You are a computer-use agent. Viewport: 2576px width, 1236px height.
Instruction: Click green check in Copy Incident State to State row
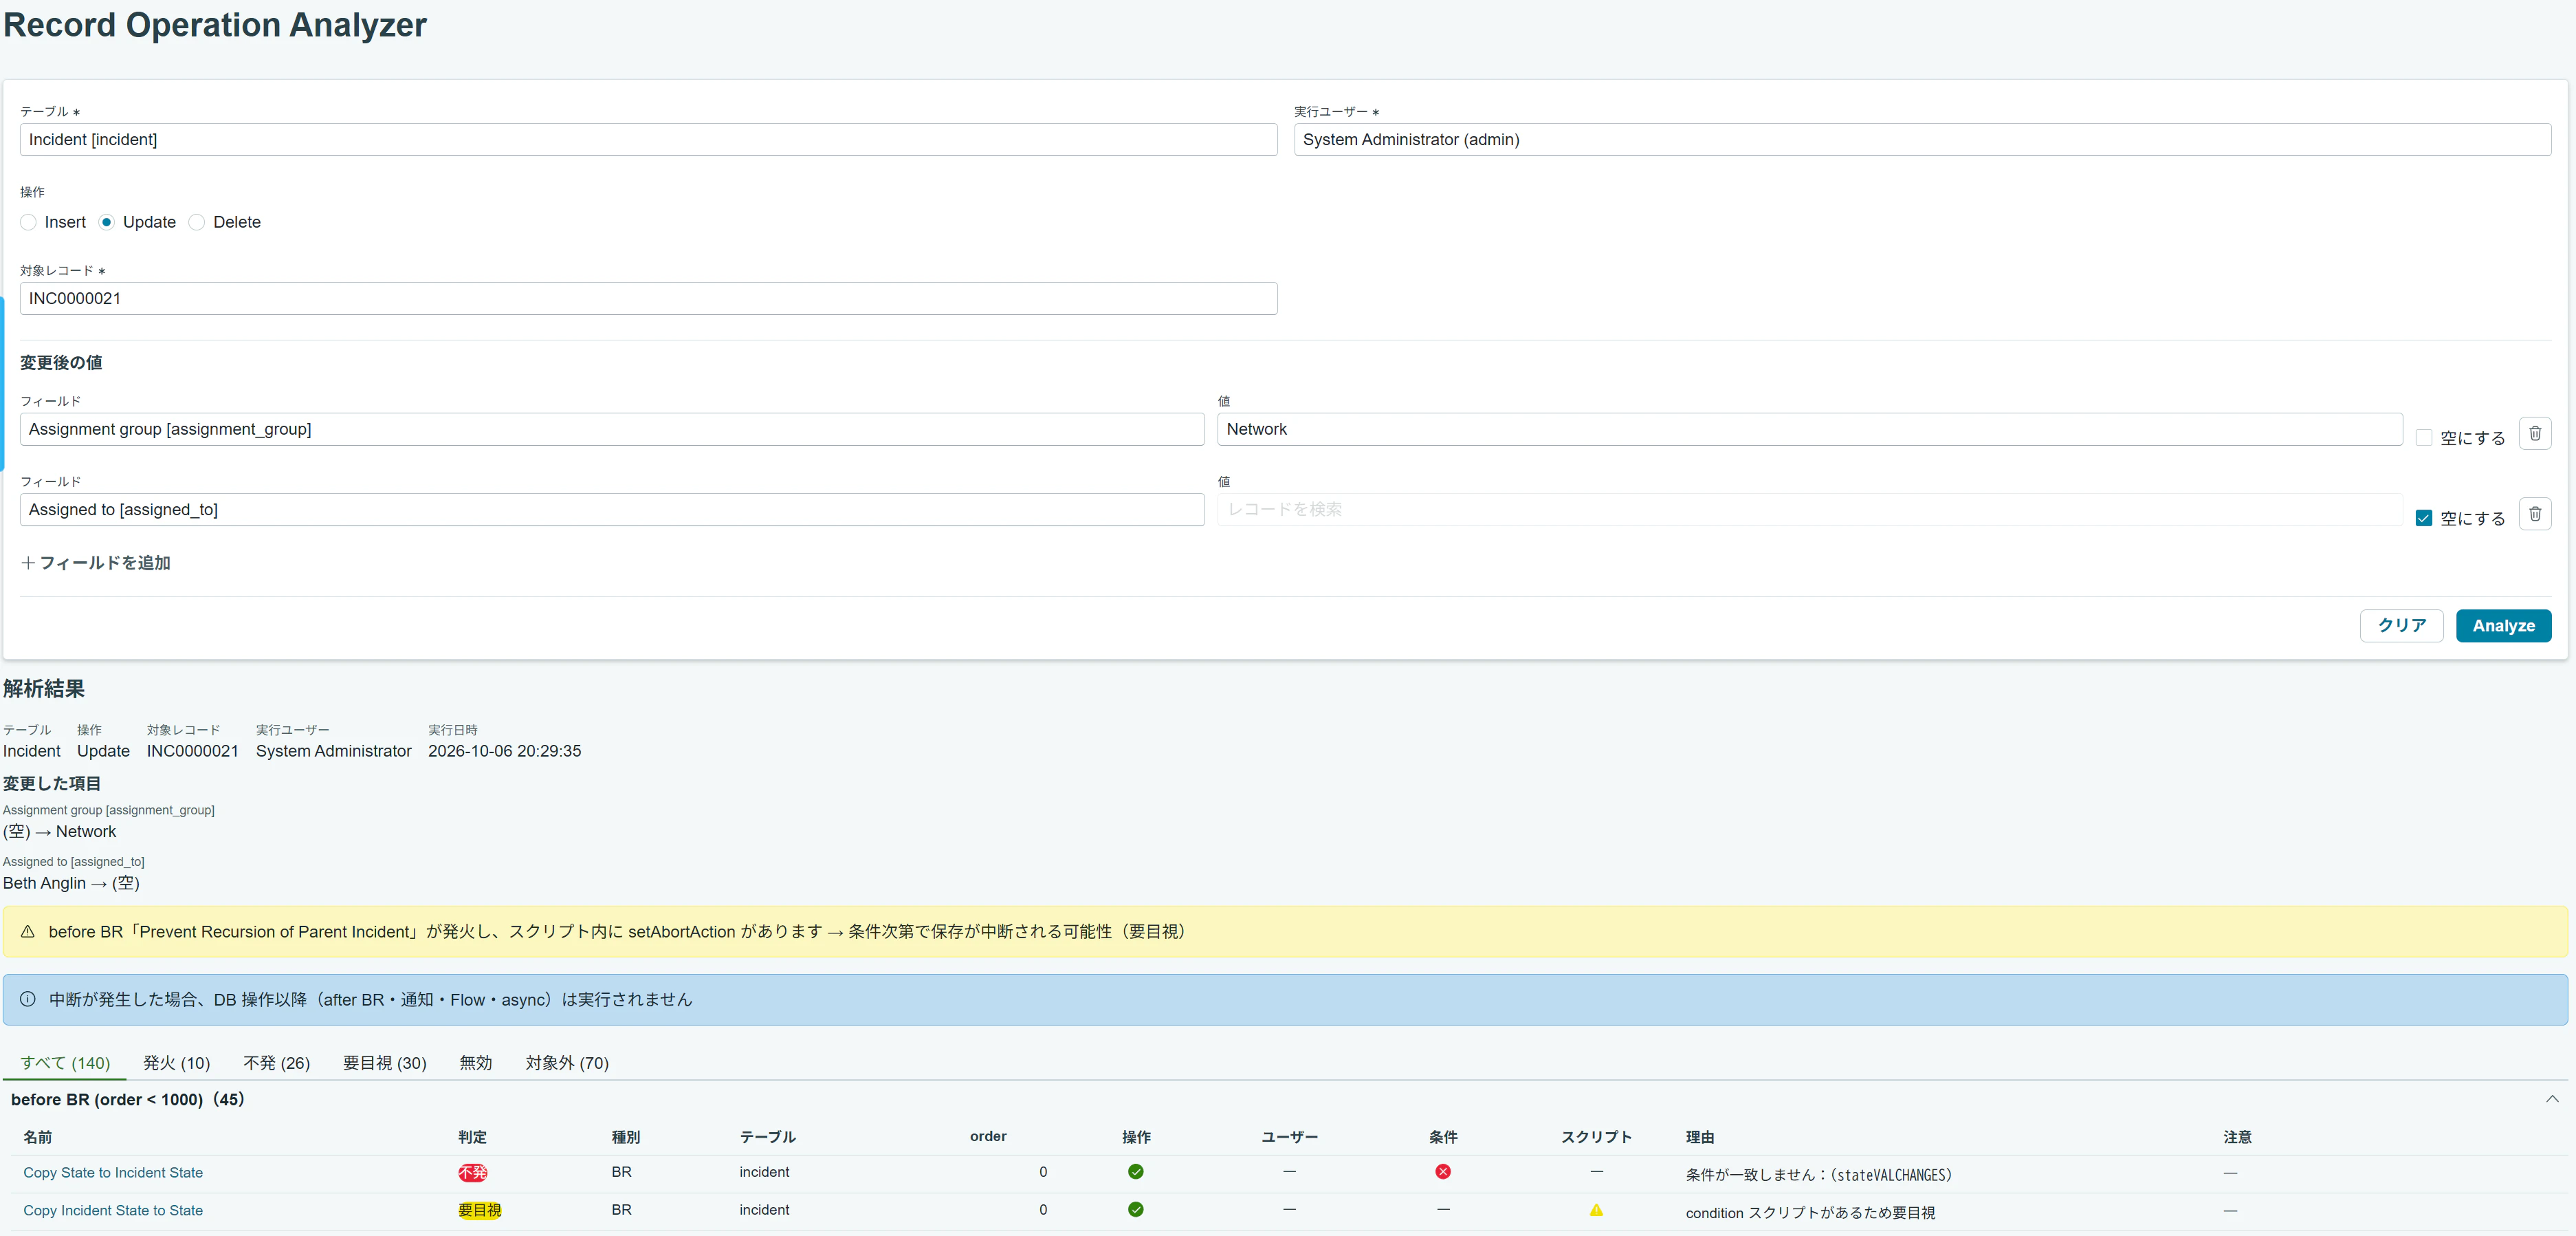1135,1209
